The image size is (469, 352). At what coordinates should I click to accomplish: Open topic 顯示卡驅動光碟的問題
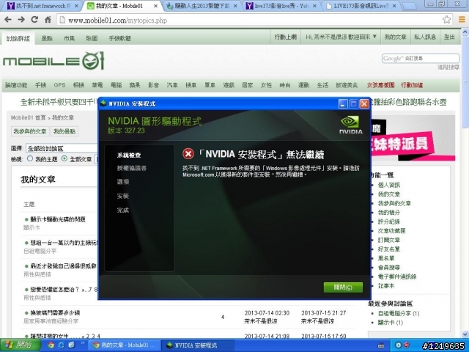tap(58, 219)
